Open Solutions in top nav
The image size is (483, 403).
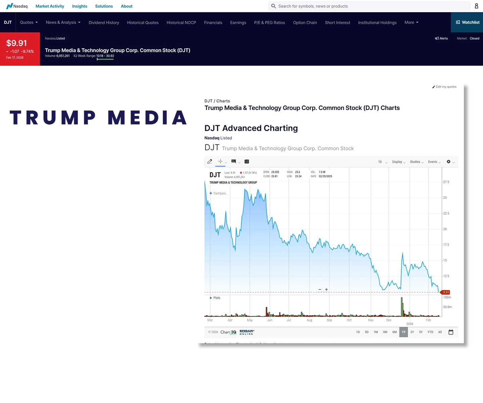104,6
